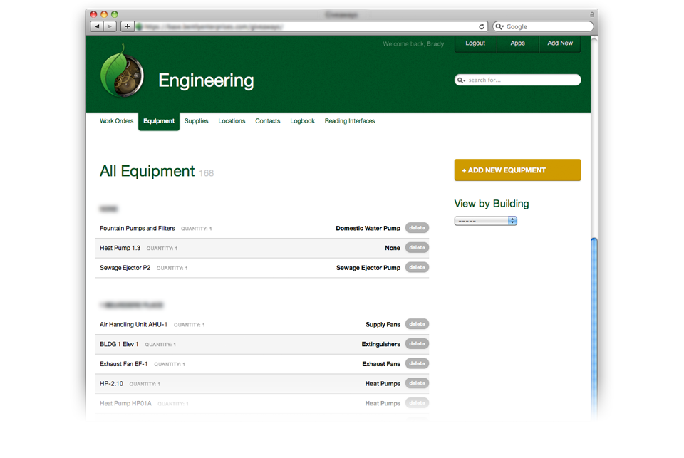Click the site search magnifier icon

click(x=461, y=80)
